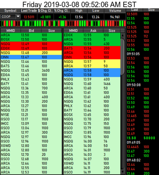Select the IMCC bid row at 13.09
The width and height of the screenshot is (159, 175).
click(x=31, y=124)
